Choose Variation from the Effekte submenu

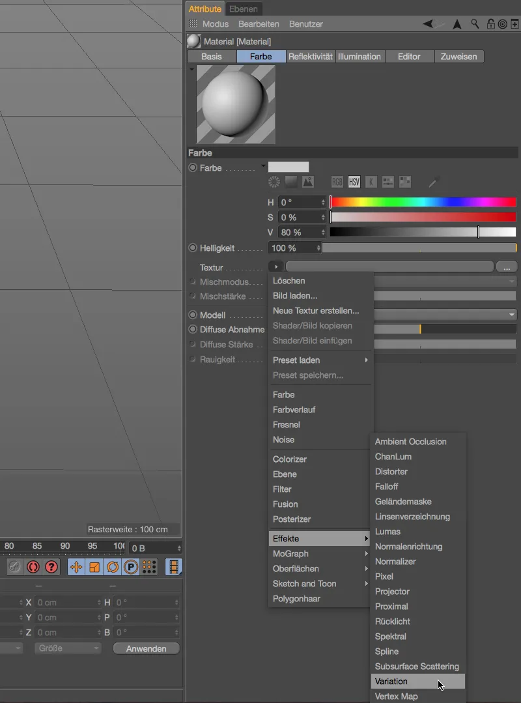pyautogui.click(x=418, y=681)
